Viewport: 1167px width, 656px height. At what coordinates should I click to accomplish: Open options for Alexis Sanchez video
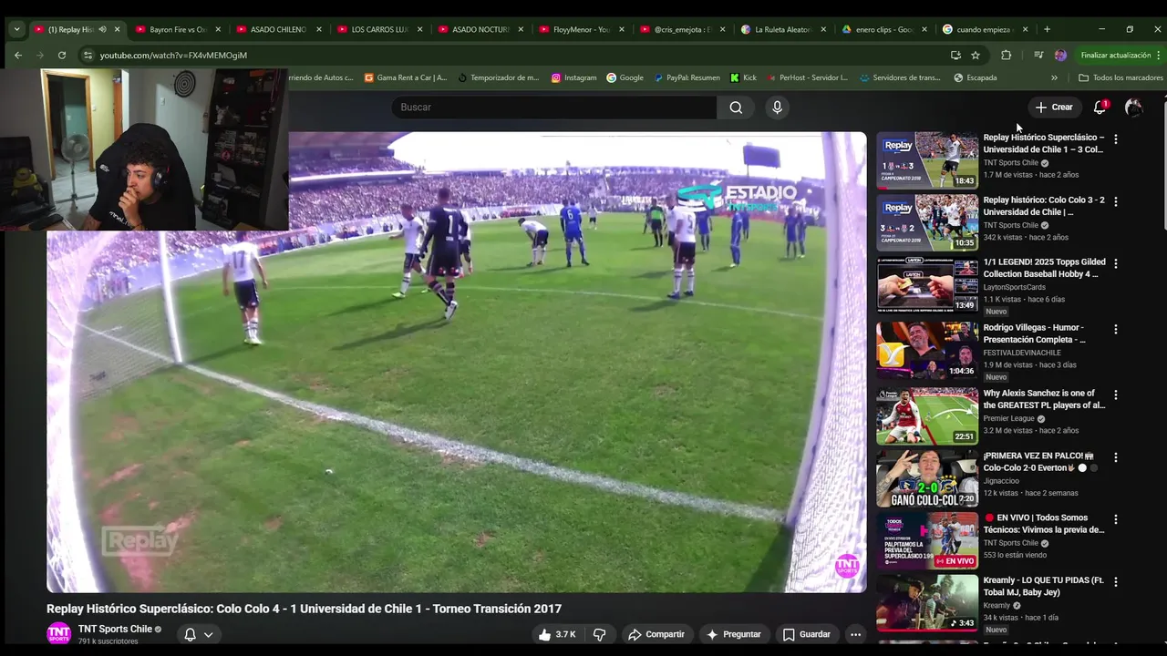tap(1115, 395)
